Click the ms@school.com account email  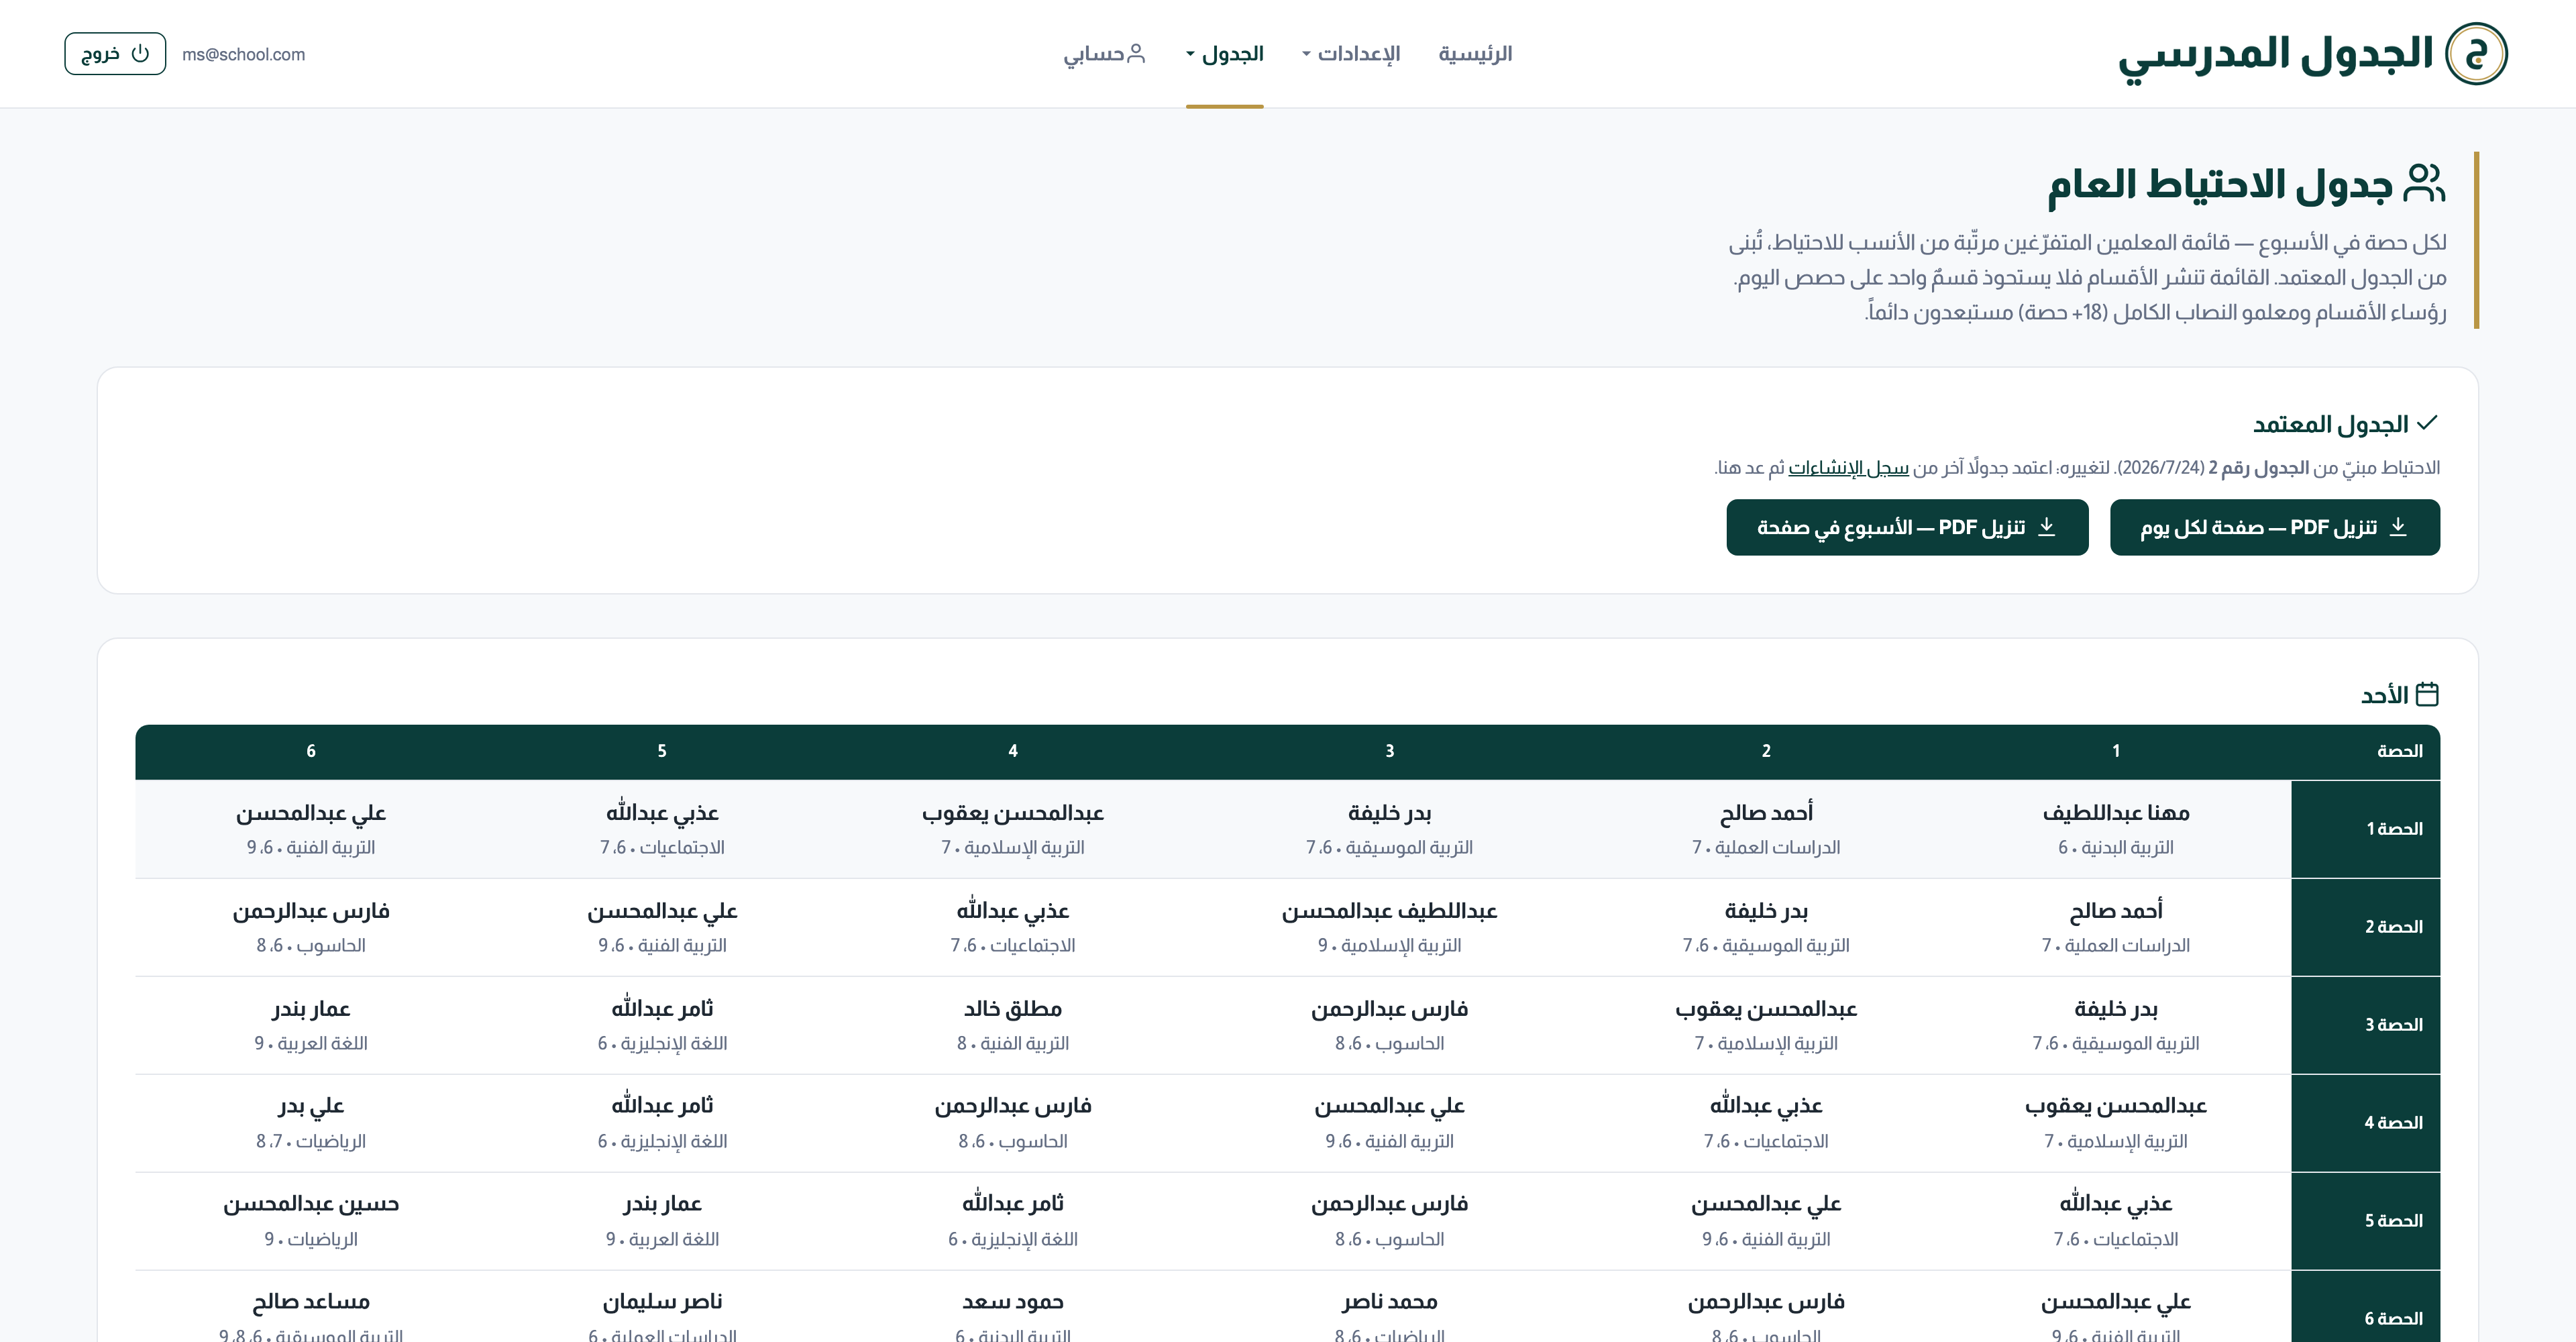(244, 54)
